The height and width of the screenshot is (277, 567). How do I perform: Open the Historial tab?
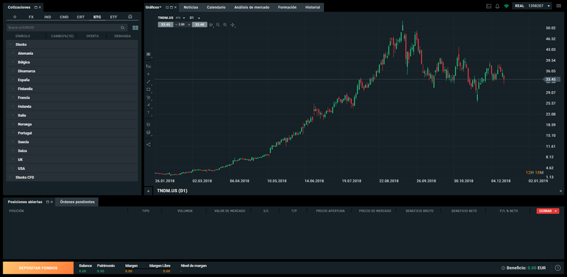coord(312,7)
